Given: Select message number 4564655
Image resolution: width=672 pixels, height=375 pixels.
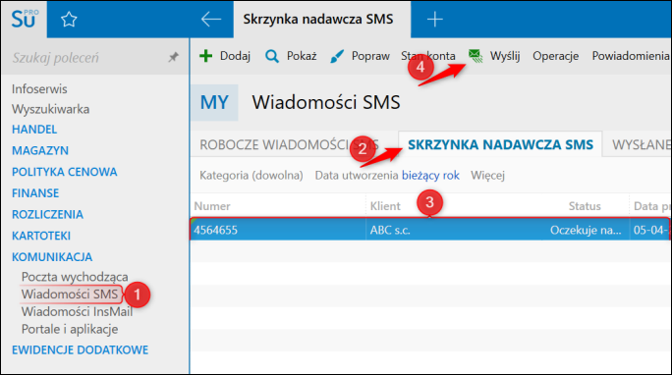Looking at the screenshot, I should click(x=215, y=231).
